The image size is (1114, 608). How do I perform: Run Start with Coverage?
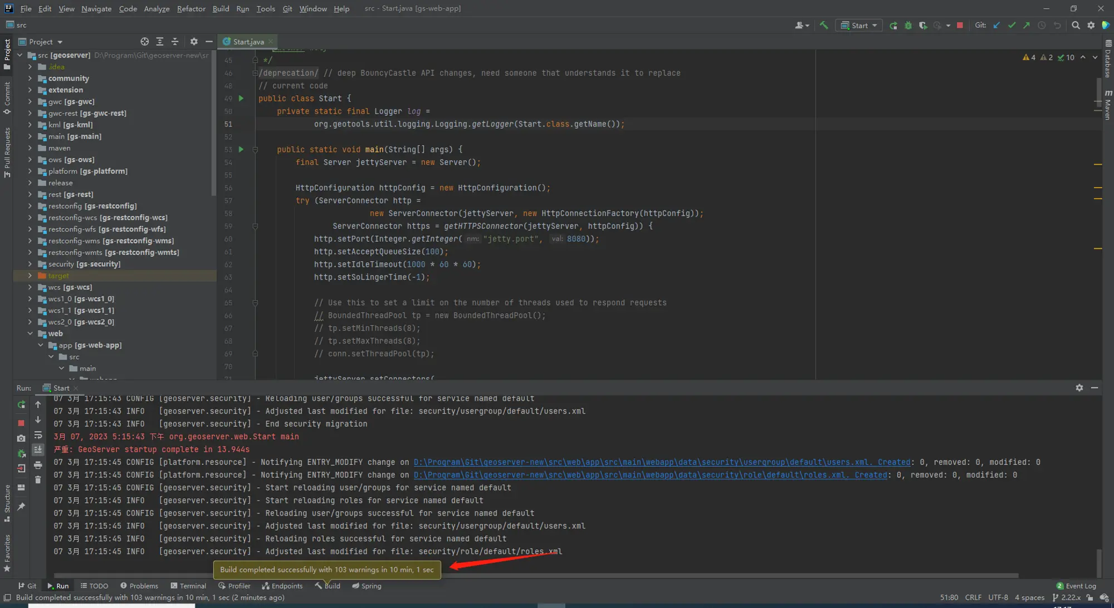[x=923, y=25]
